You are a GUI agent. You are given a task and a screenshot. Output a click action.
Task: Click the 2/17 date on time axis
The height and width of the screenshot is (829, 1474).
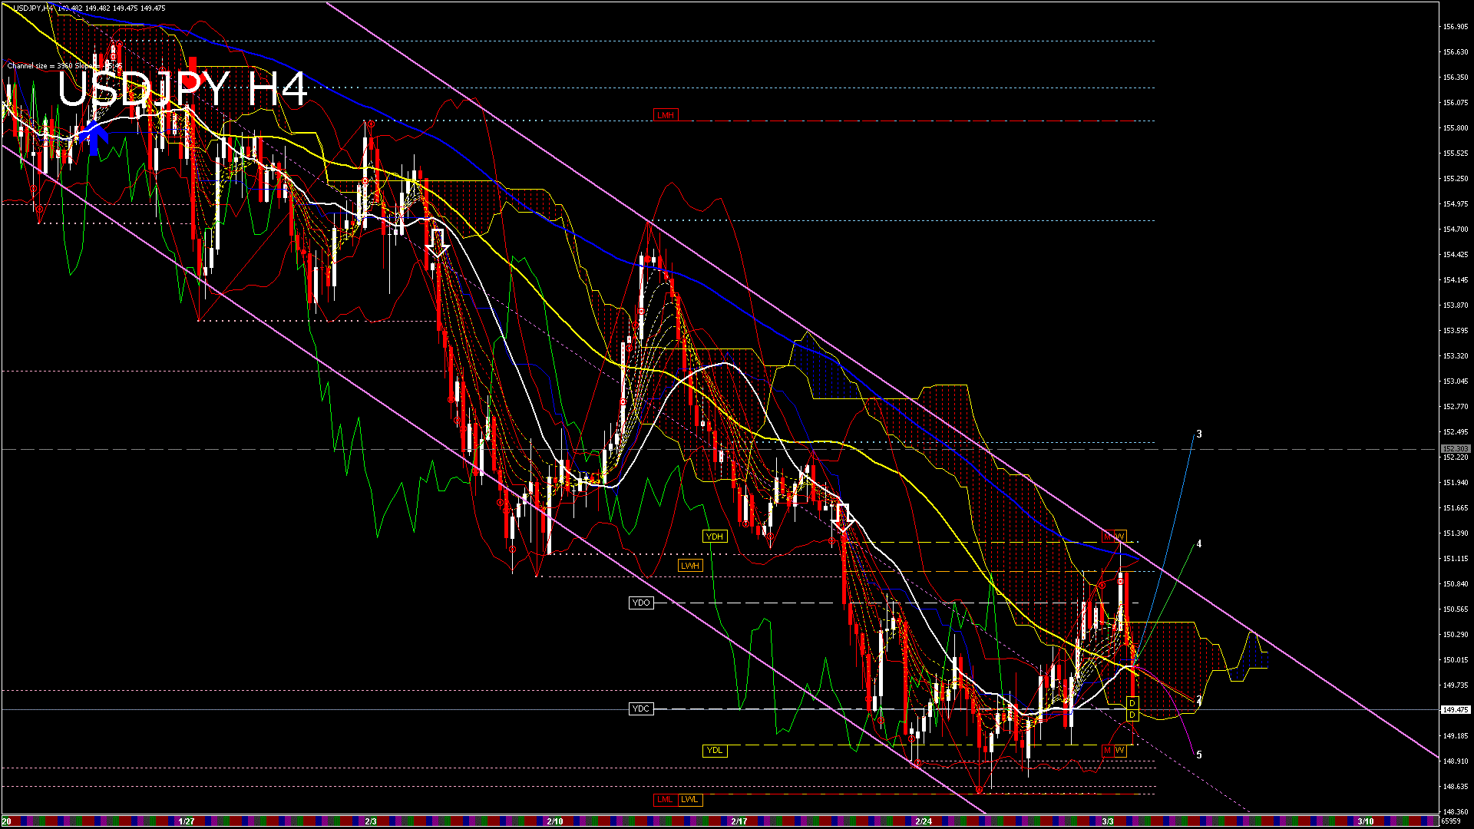coord(739,821)
